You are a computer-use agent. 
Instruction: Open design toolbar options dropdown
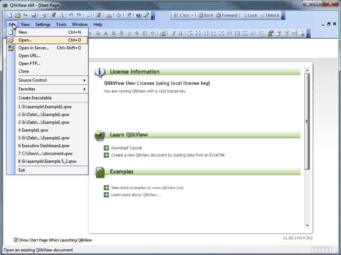pos(308,34)
